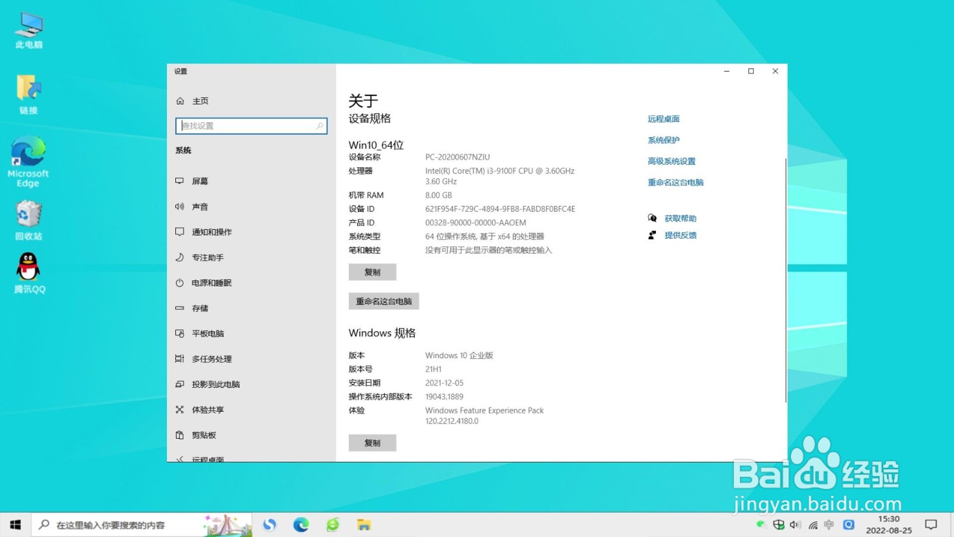
Task: Select 体验共享 in Settings sidebar
Action: (251, 409)
